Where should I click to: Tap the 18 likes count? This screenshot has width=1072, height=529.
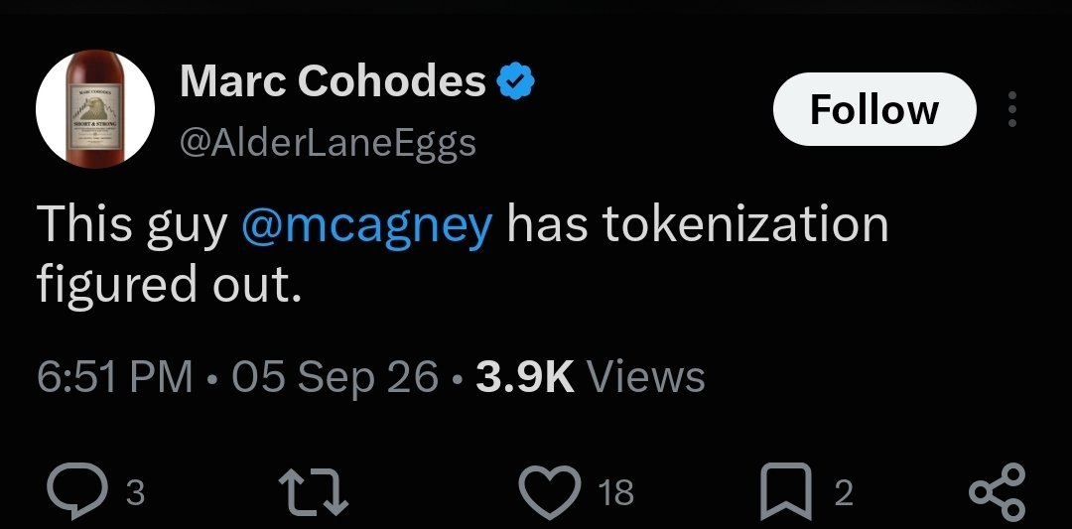615,493
